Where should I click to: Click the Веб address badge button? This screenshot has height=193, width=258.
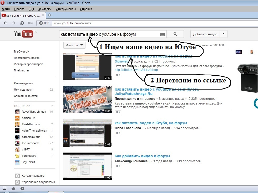point(44,23)
